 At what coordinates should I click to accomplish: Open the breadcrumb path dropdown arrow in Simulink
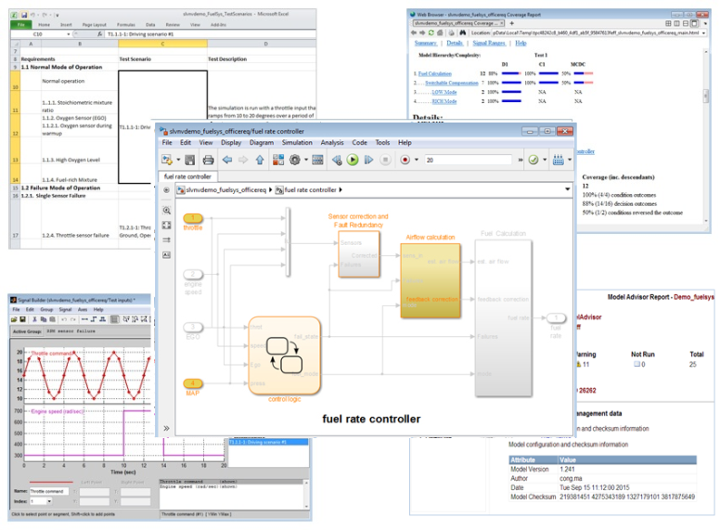click(x=568, y=189)
